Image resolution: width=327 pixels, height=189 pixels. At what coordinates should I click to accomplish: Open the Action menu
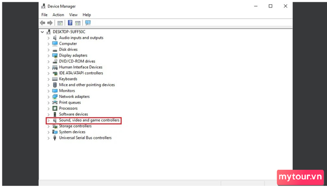pos(58,15)
